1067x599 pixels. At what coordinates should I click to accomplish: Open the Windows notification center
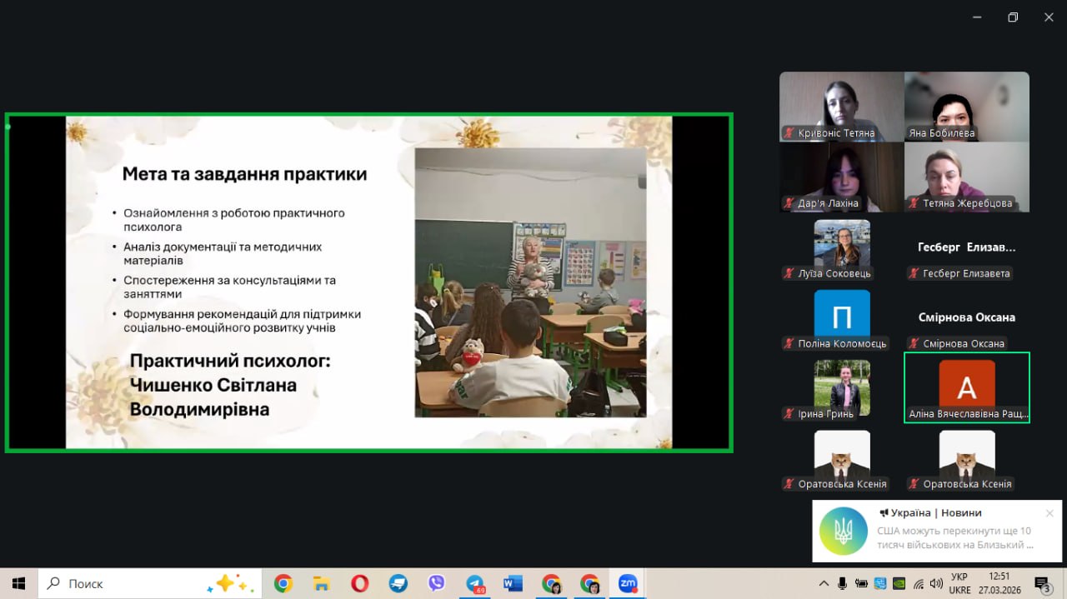[1042, 583]
